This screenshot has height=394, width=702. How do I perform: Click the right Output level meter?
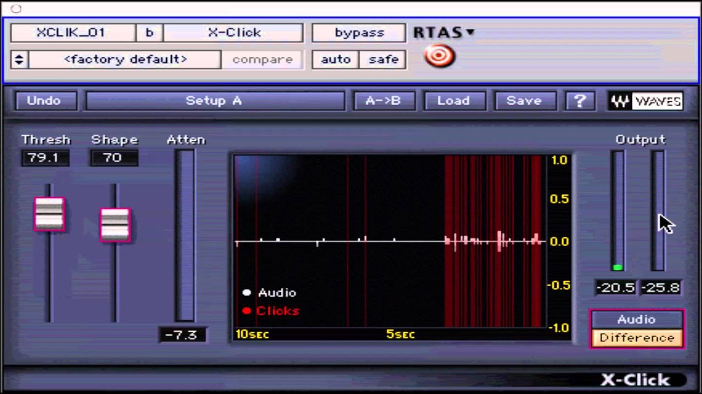658,211
